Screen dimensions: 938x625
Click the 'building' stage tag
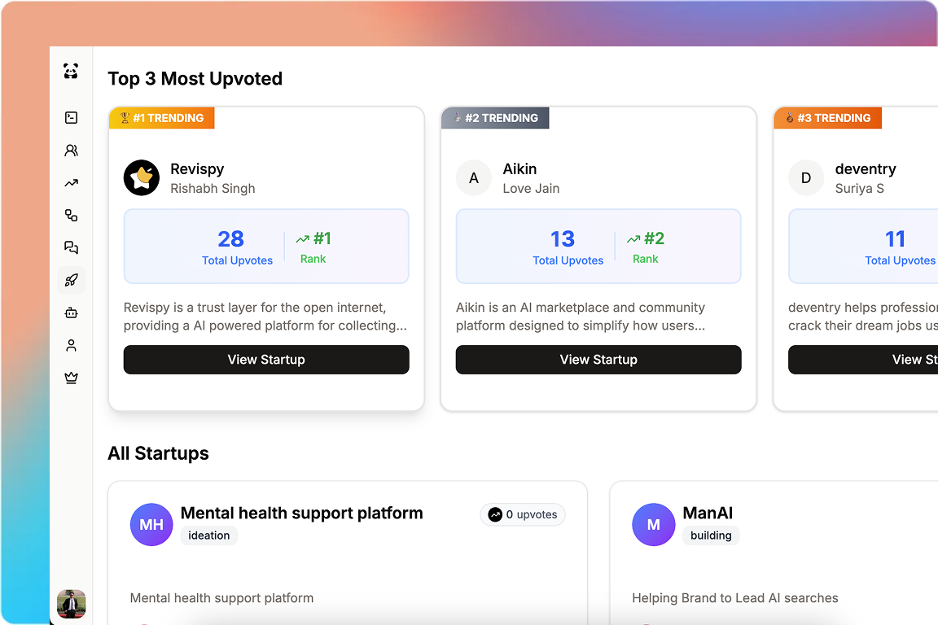pos(711,535)
